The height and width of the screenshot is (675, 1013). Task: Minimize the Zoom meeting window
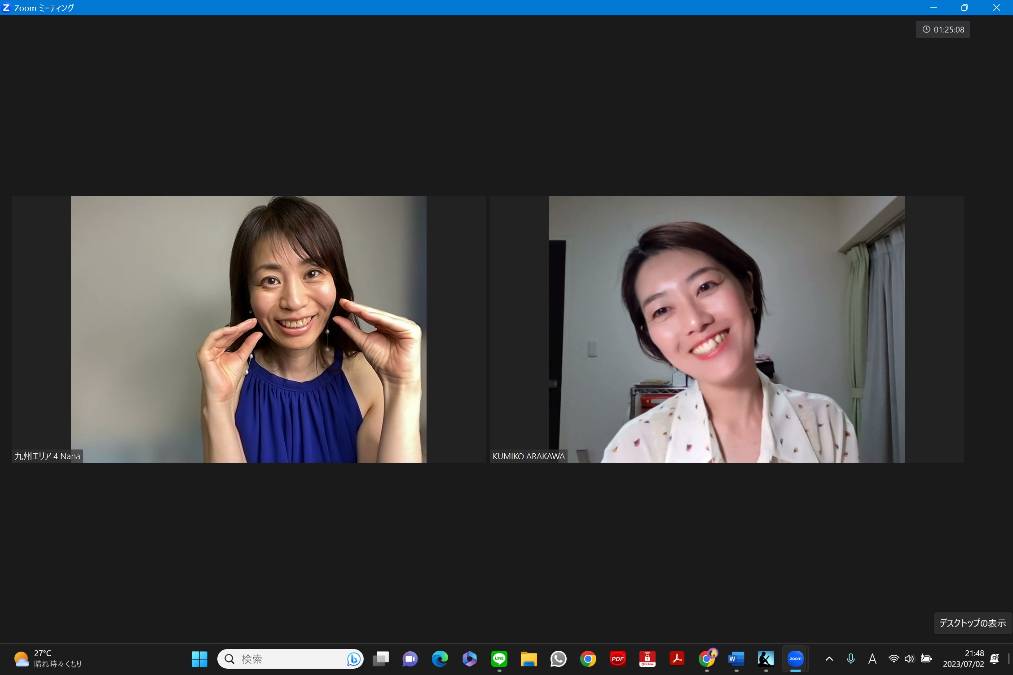(x=934, y=8)
